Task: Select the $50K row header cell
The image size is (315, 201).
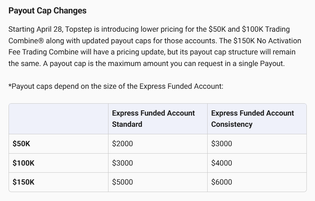Action: click(59, 144)
